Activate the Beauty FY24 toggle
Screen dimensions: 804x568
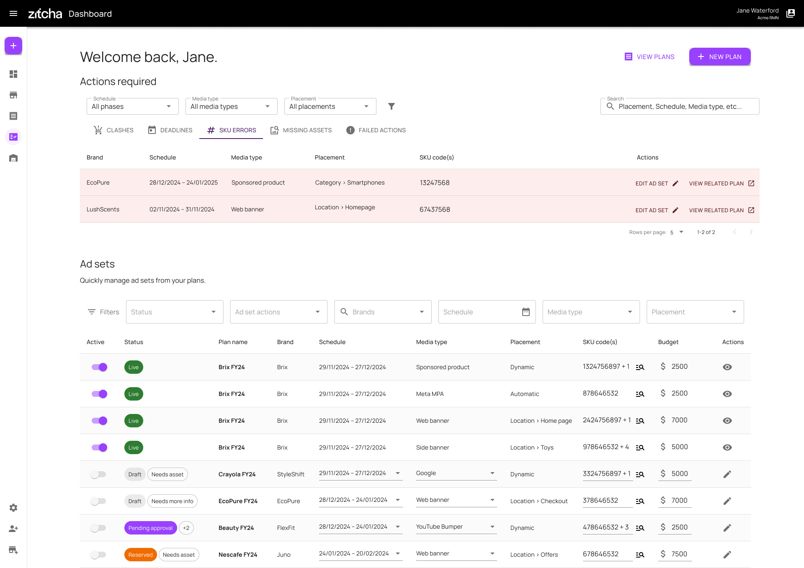point(98,528)
